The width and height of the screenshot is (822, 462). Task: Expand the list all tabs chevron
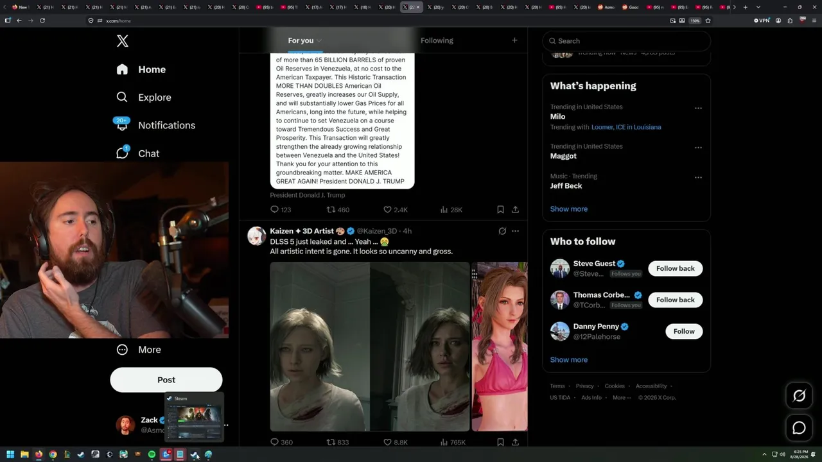[758, 7]
